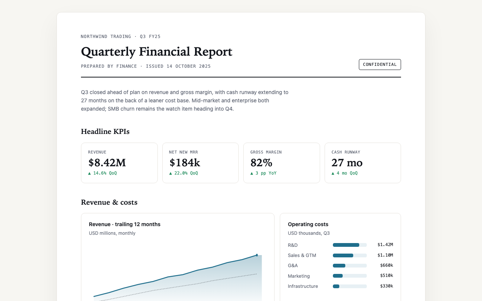Click the Marketing cost bar
The width and height of the screenshot is (482, 301).
coord(350,276)
